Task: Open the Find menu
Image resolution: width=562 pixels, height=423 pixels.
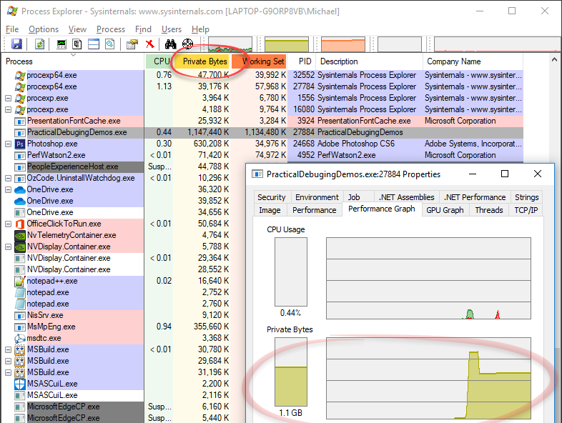Action: [x=143, y=29]
